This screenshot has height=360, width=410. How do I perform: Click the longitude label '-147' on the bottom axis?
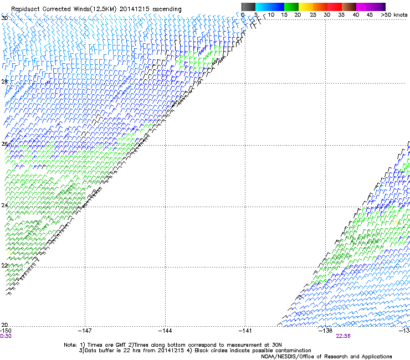[85, 331]
